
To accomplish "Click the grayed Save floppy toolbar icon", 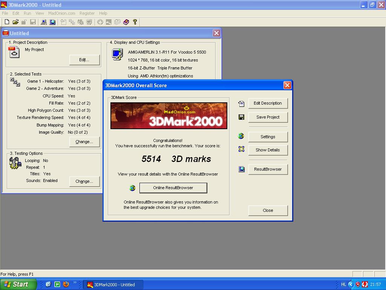I will click(x=33, y=22).
